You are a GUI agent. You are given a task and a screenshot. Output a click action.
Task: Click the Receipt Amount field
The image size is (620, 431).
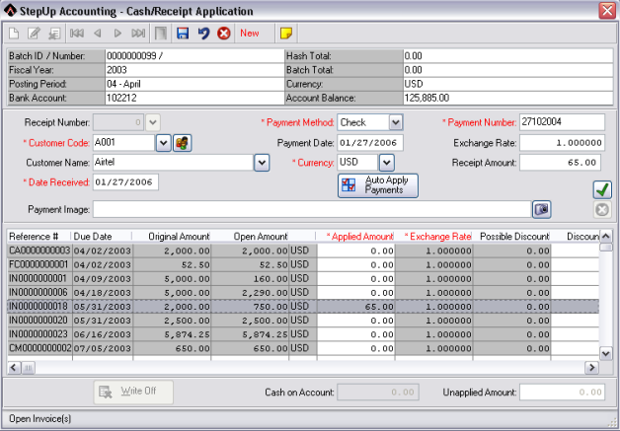point(561,163)
